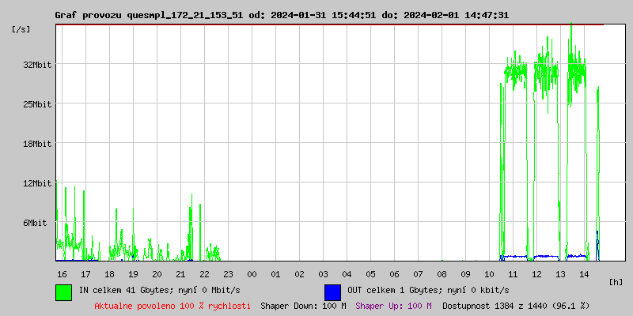Click the red 'Aktualne povoleno 100 % rychlosti' text
Image resolution: width=633 pixels, height=316 pixels.
(x=172, y=305)
